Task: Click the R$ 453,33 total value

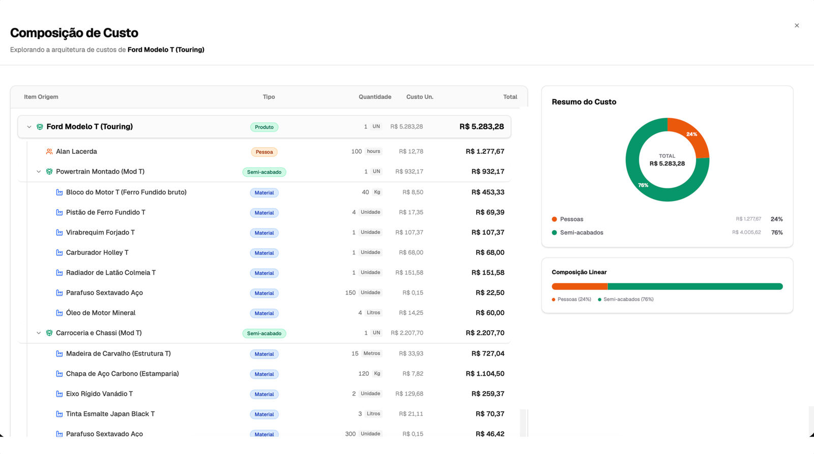Action: [488, 192]
